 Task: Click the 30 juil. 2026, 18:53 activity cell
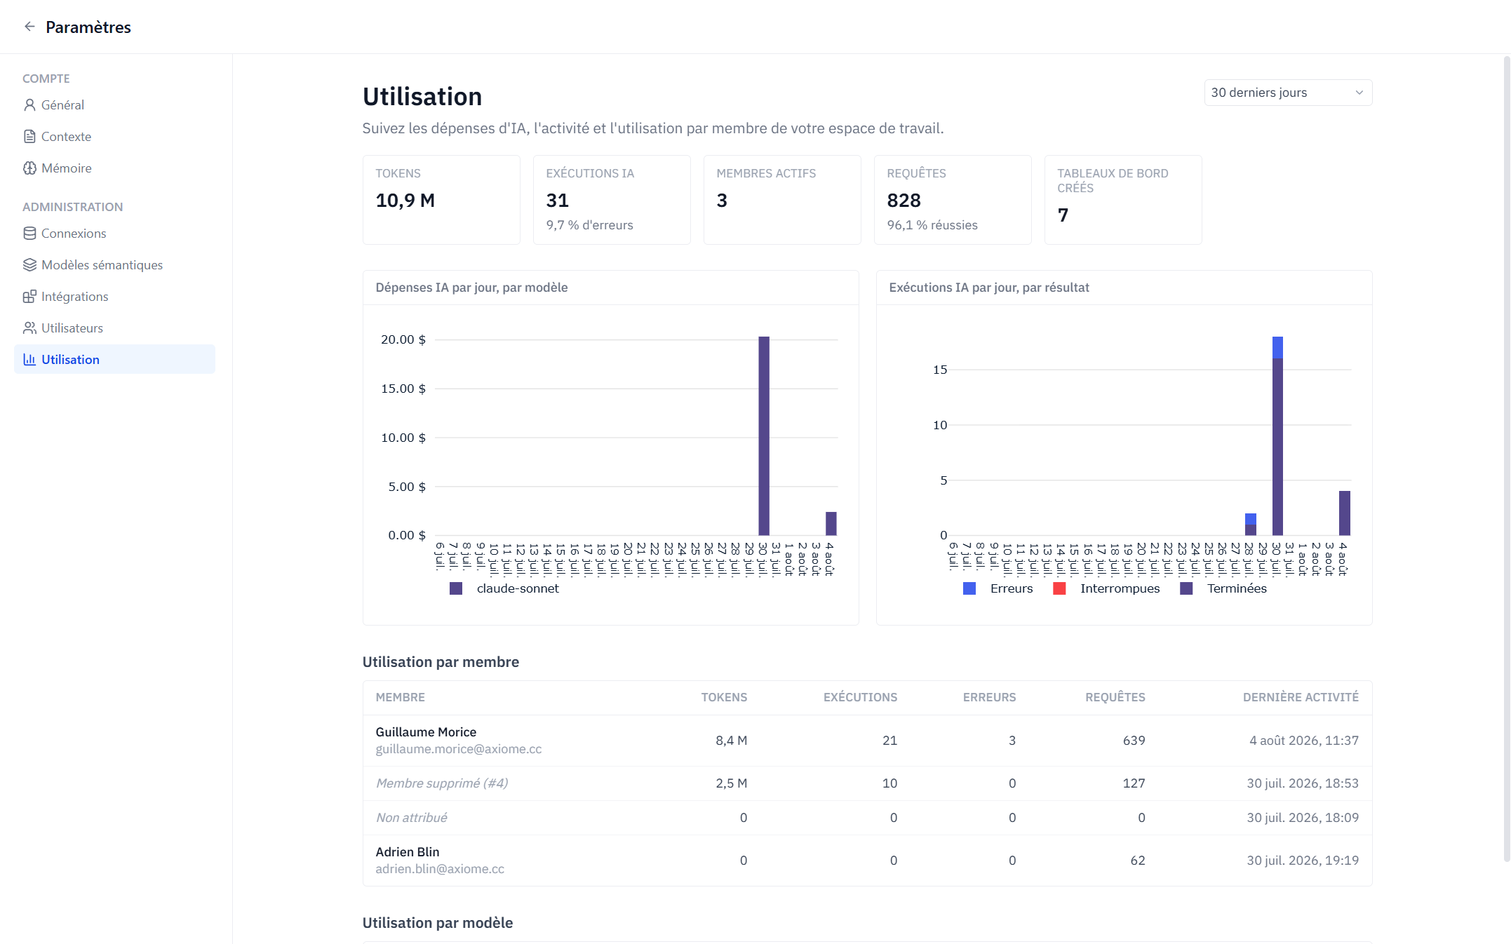1303,783
